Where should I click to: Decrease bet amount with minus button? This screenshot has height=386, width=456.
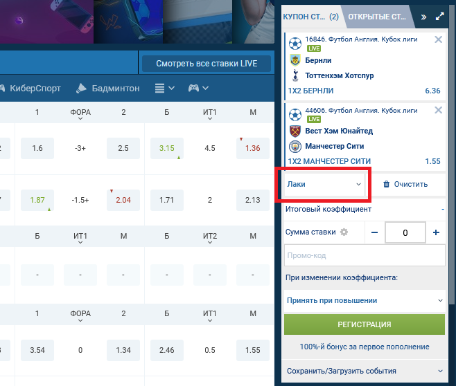[375, 232]
